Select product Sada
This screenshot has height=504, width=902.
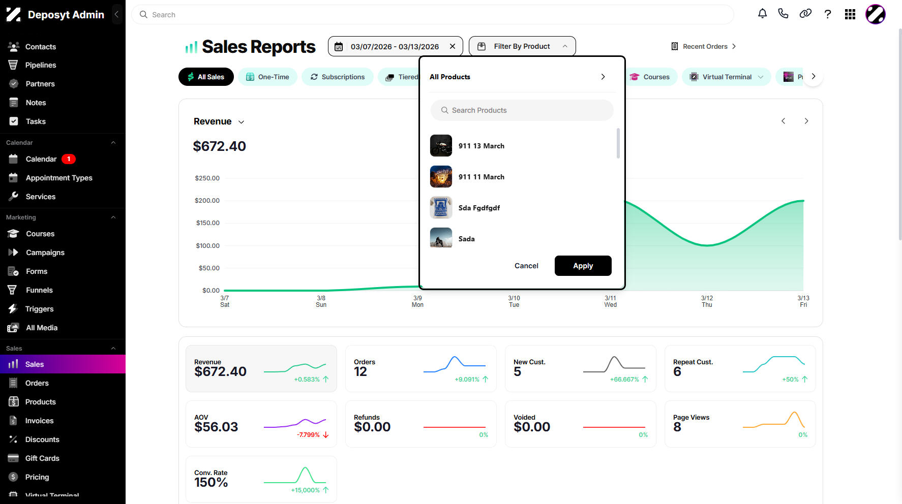522,238
